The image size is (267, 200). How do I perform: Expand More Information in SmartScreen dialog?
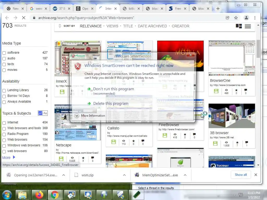[90, 116]
